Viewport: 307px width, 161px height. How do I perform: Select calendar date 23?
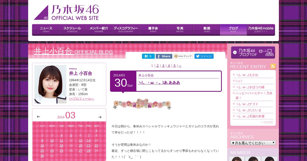point(42,151)
